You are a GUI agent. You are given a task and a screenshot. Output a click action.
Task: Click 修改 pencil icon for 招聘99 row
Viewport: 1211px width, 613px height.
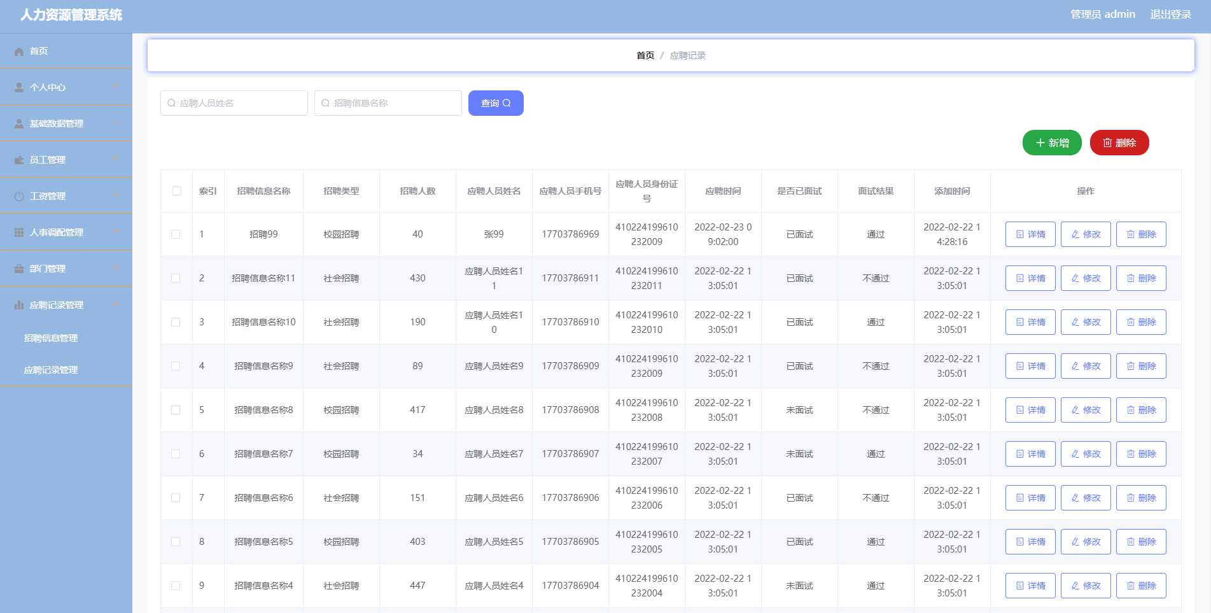coord(1075,234)
